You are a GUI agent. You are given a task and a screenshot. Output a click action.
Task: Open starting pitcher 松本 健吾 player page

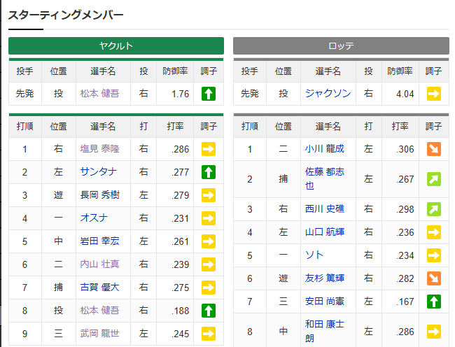(x=99, y=94)
